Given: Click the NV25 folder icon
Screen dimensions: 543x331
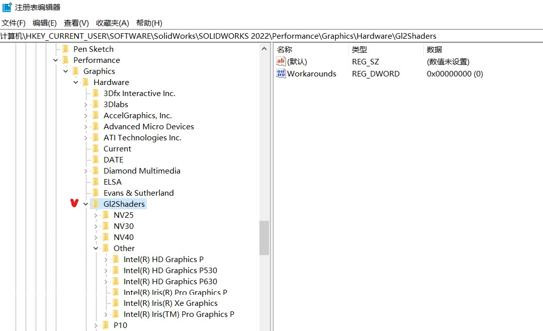Looking at the screenshot, I should click(106, 215).
